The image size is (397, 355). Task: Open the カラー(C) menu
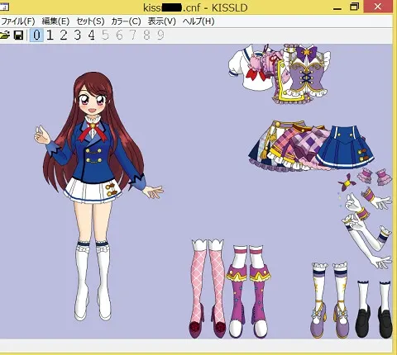[x=126, y=21]
